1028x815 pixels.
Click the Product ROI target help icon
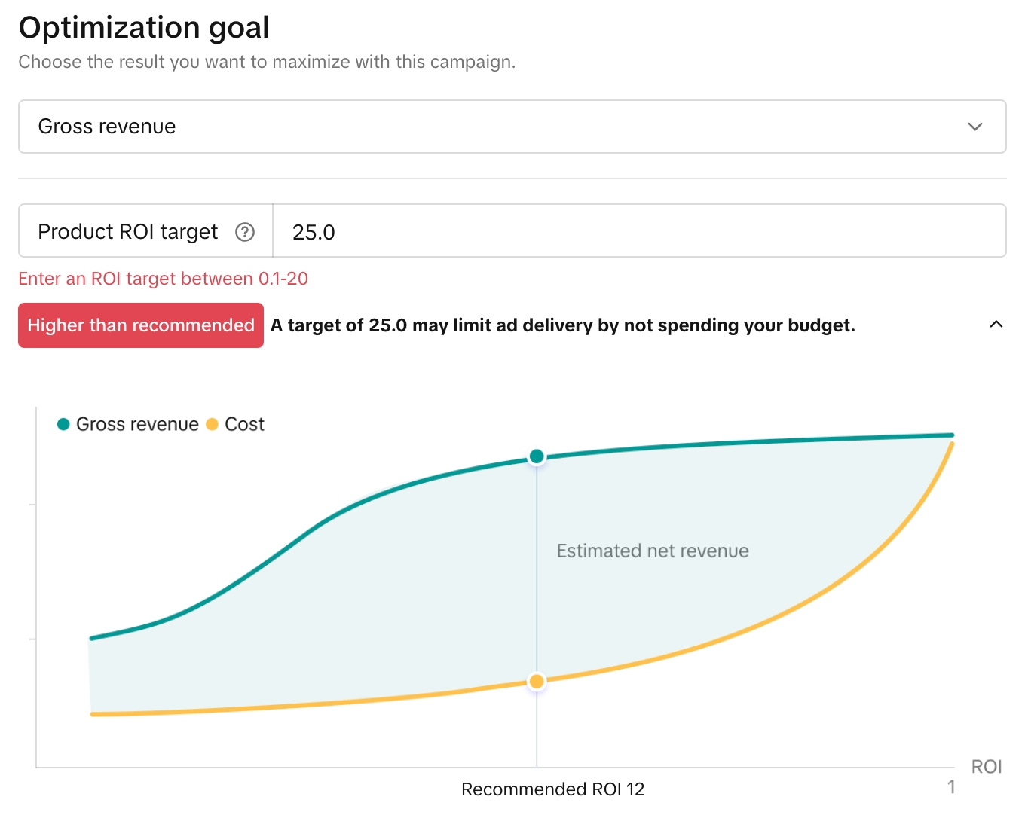coord(245,232)
